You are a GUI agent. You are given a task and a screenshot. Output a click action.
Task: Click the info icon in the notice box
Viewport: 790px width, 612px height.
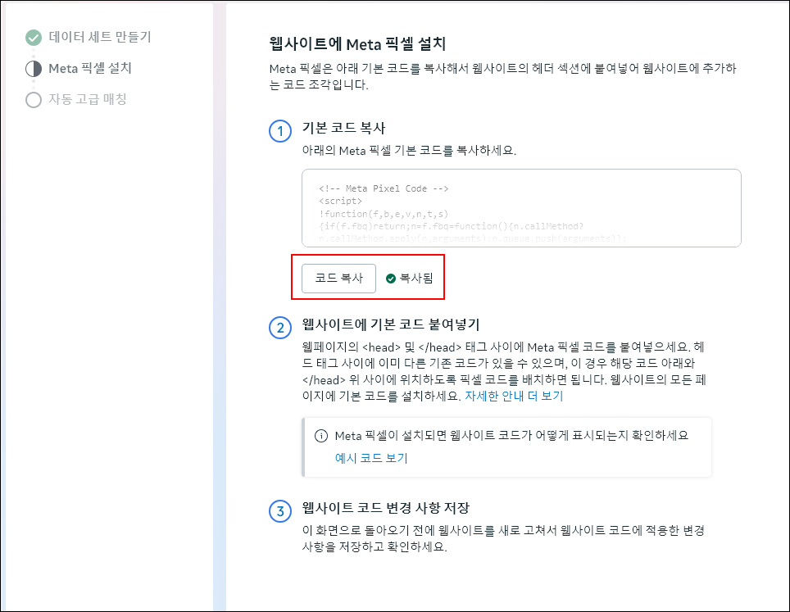tap(321, 435)
